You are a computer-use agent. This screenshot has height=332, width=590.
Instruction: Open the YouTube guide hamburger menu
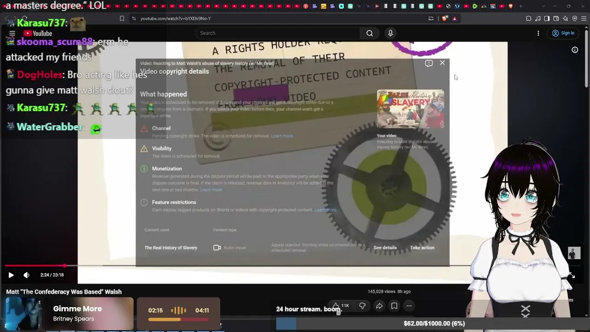click(12, 33)
